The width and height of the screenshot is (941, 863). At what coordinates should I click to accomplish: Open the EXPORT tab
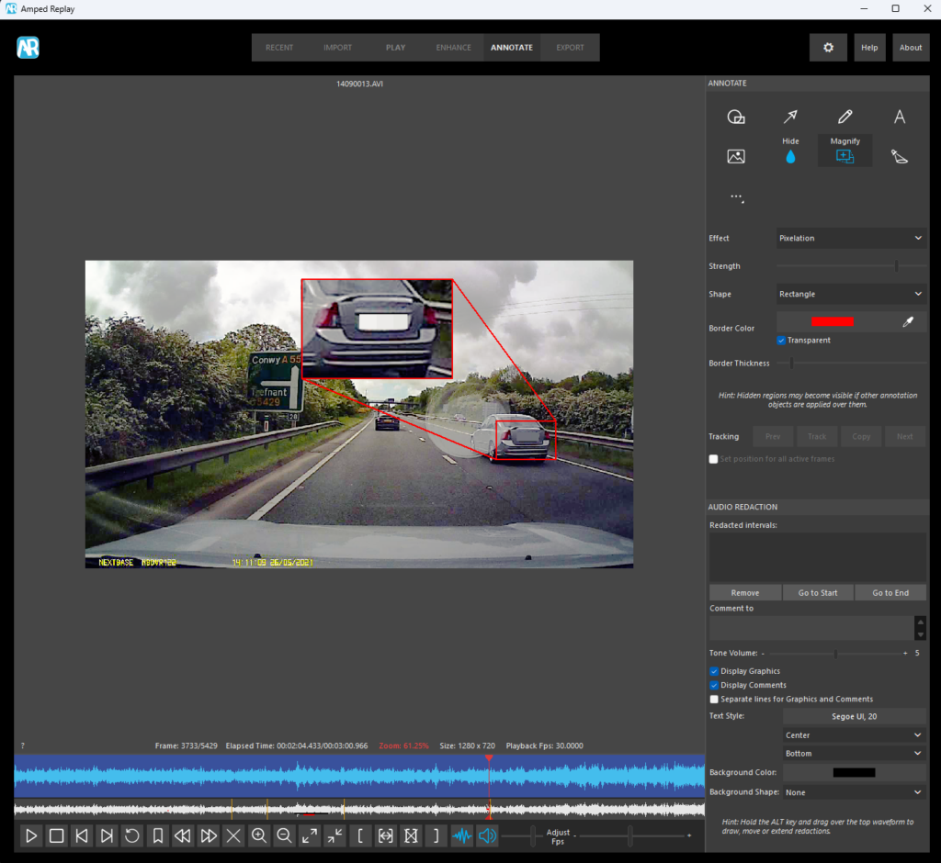[x=570, y=48]
